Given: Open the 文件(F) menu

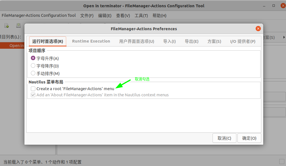Looking at the screenshot, I should (x=87, y=16).
